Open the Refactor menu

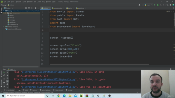pos(30,2)
